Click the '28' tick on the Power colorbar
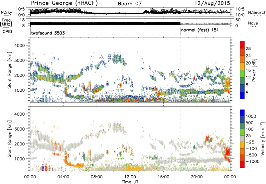 point(248,48)
